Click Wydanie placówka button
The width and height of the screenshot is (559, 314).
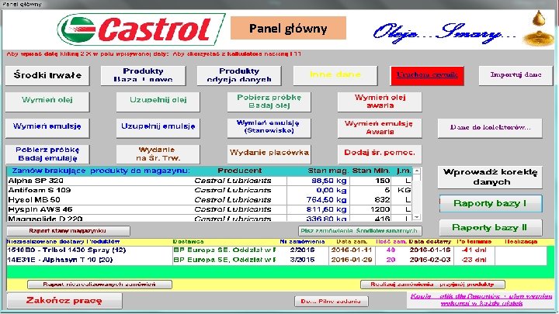(x=269, y=154)
